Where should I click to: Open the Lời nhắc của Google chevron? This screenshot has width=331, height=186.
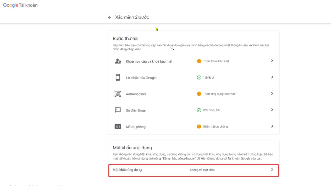[x=272, y=77]
